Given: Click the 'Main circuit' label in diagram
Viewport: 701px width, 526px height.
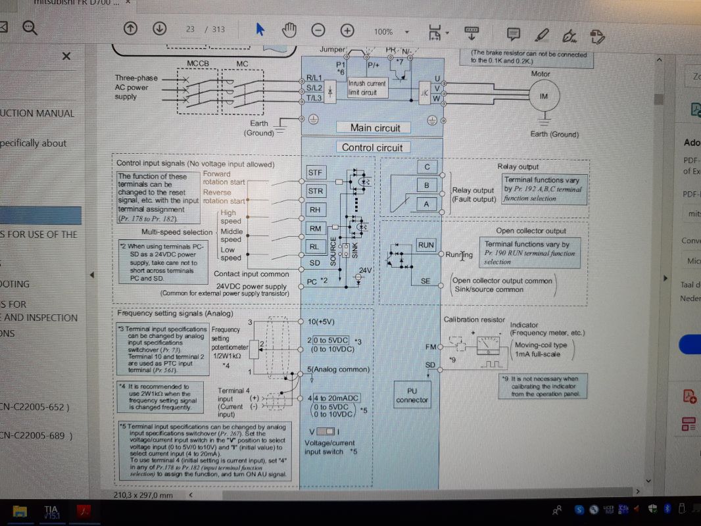Looking at the screenshot, I should [x=375, y=128].
